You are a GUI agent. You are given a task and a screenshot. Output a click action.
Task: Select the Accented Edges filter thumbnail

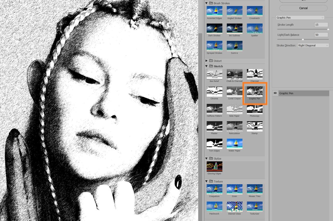pos(214,11)
